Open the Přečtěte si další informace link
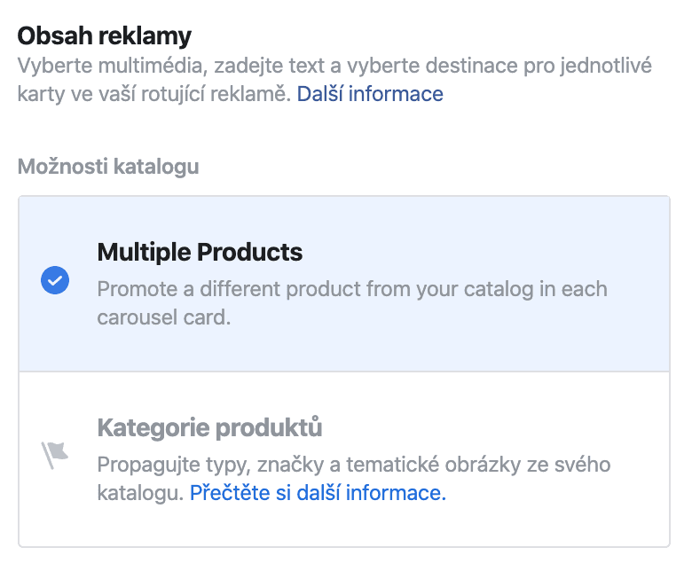Image resolution: width=692 pixels, height=571 pixels. point(318,493)
